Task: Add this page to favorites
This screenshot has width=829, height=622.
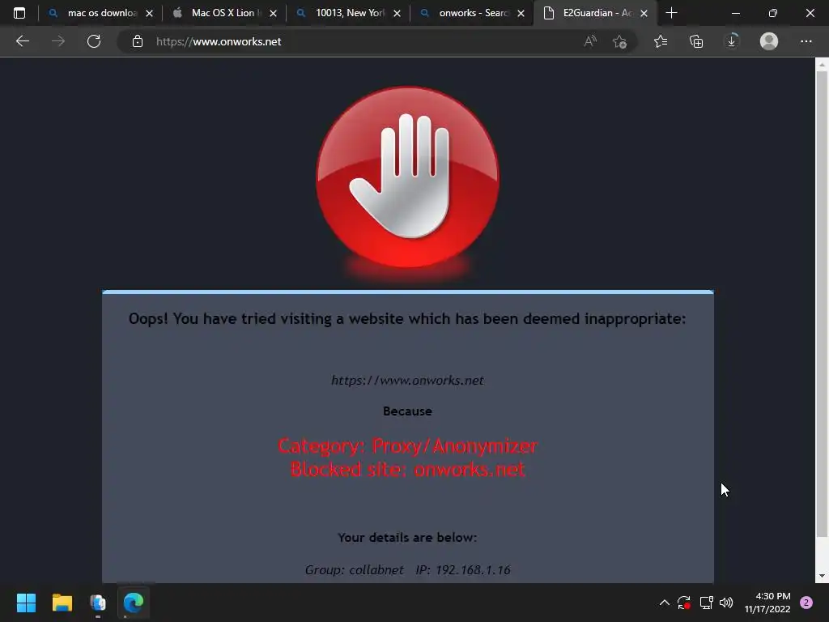Action: [619, 41]
